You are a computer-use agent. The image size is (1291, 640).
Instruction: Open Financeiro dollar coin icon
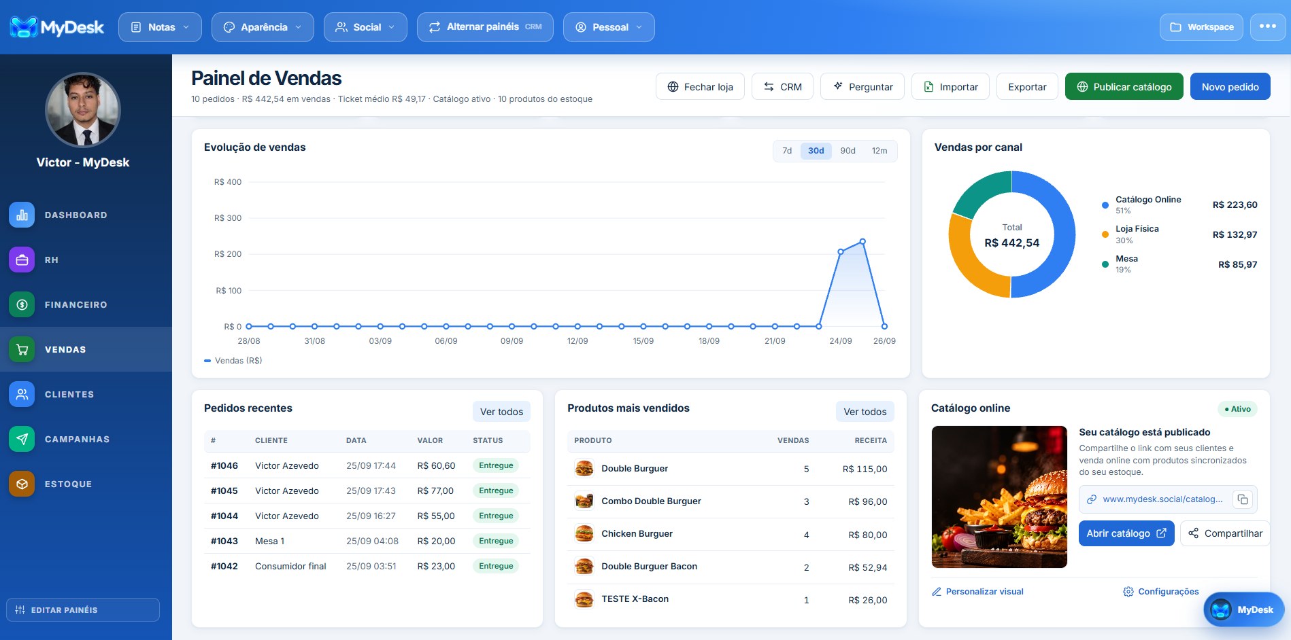pos(22,304)
